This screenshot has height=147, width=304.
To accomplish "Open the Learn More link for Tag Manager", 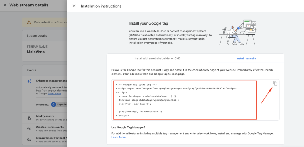I will tap(118, 137).
